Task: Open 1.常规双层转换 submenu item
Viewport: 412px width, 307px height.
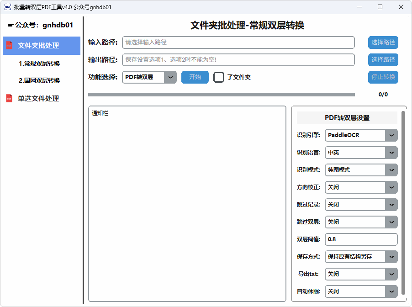Action: click(x=39, y=64)
